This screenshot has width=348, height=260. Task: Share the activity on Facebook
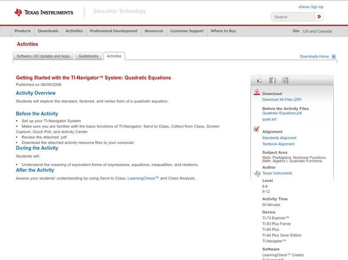click(272, 80)
